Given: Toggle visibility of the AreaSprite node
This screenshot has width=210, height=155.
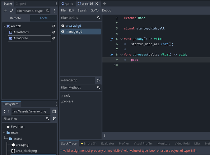Looking at the screenshot, I should (x=54, y=38).
